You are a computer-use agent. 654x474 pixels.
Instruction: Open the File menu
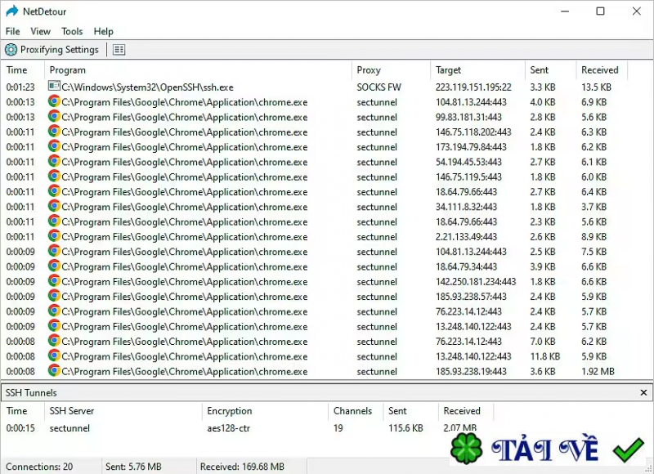[12, 31]
